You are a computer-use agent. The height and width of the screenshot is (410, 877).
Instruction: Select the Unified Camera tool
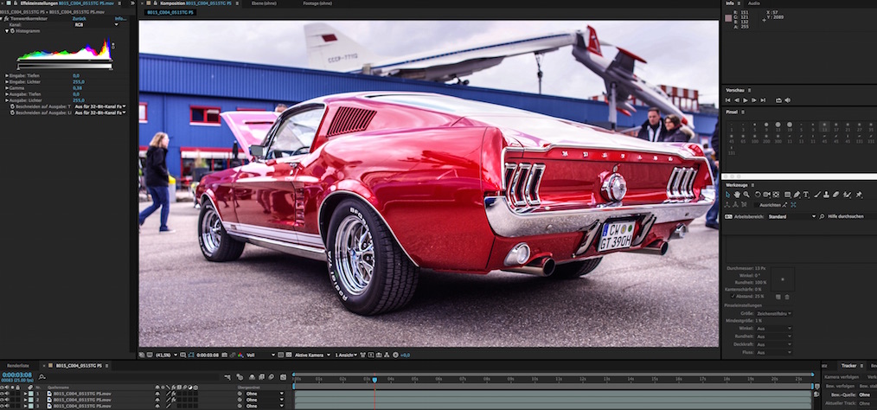pyautogui.click(x=766, y=195)
